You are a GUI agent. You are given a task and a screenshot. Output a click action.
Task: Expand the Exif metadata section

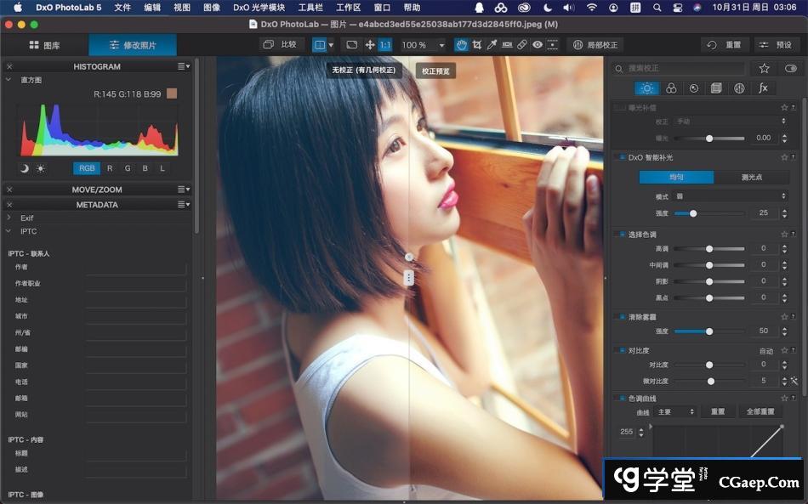point(9,218)
